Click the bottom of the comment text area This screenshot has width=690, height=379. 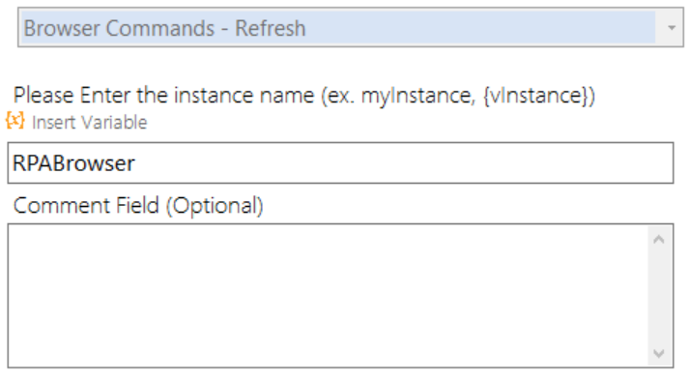328,359
